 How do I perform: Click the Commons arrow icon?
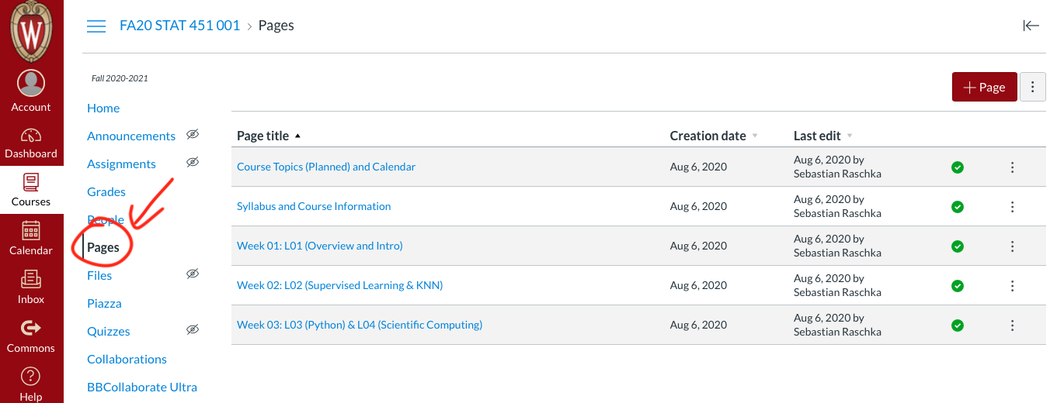[31, 328]
